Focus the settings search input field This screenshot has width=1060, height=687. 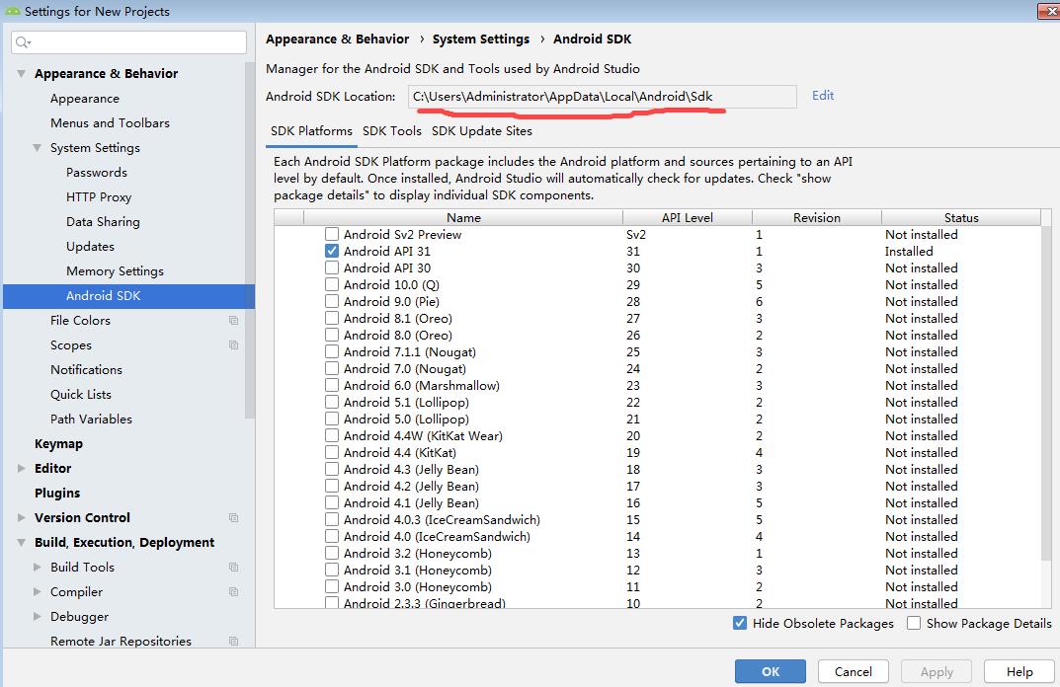click(128, 41)
